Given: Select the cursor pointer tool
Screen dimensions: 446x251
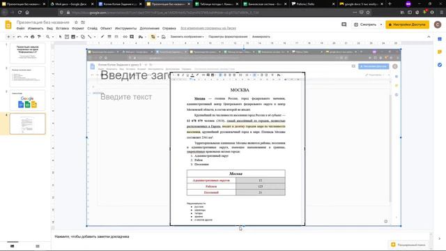Looking at the screenshot, I should coord(60,37).
